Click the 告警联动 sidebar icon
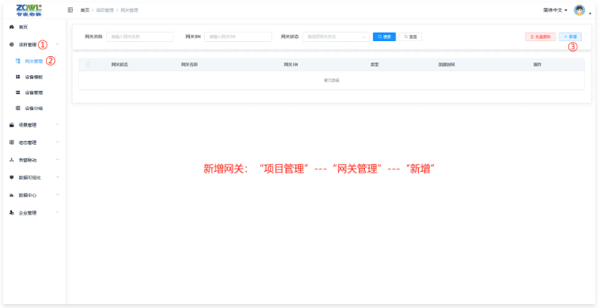 (12, 160)
